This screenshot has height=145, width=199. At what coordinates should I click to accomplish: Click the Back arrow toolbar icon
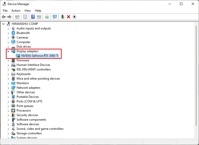point(4,17)
